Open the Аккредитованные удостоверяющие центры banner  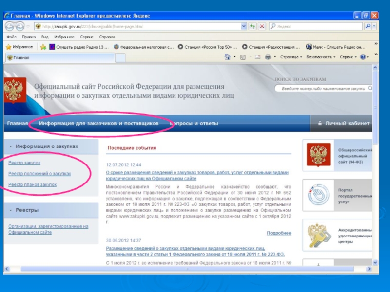coord(337,235)
